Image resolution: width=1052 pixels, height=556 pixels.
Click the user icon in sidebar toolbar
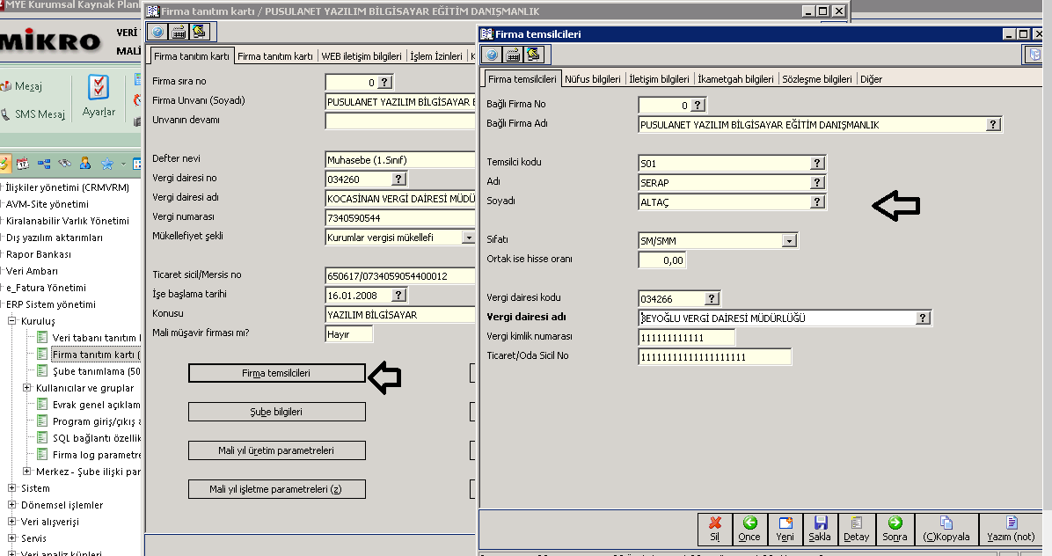[x=85, y=164]
